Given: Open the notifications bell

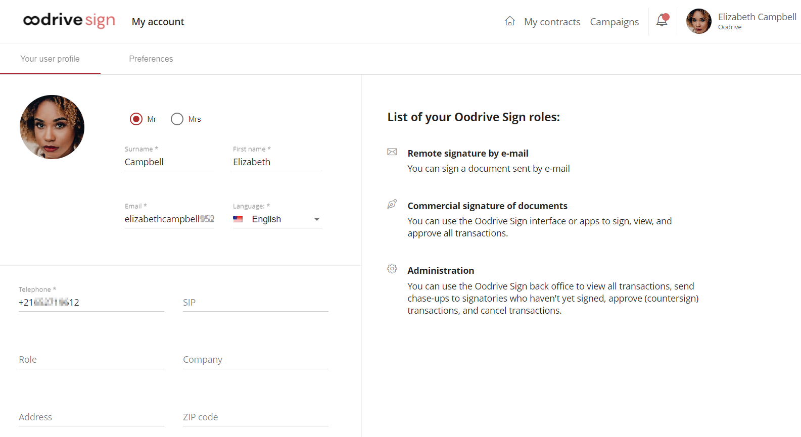Looking at the screenshot, I should 662,21.
